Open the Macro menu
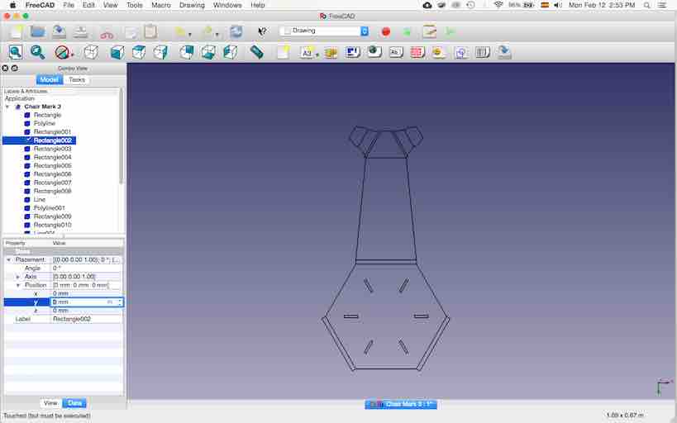Image resolution: width=677 pixels, height=423 pixels. click(161, 5)
